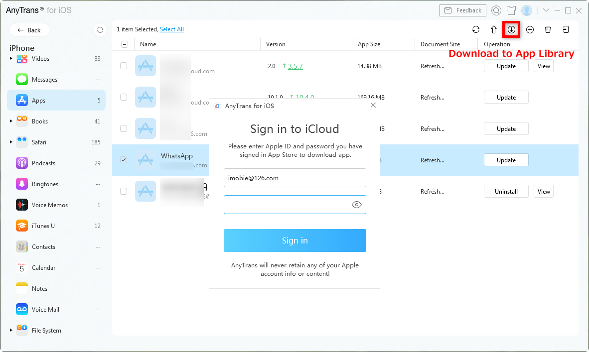Click the 3.5.7 version update link
The height and width of the screenshot is (352, 589).
295,66
